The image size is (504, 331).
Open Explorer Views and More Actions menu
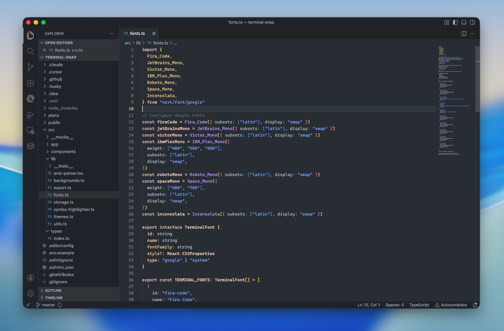pyautogui.click(x=112, y=34)
